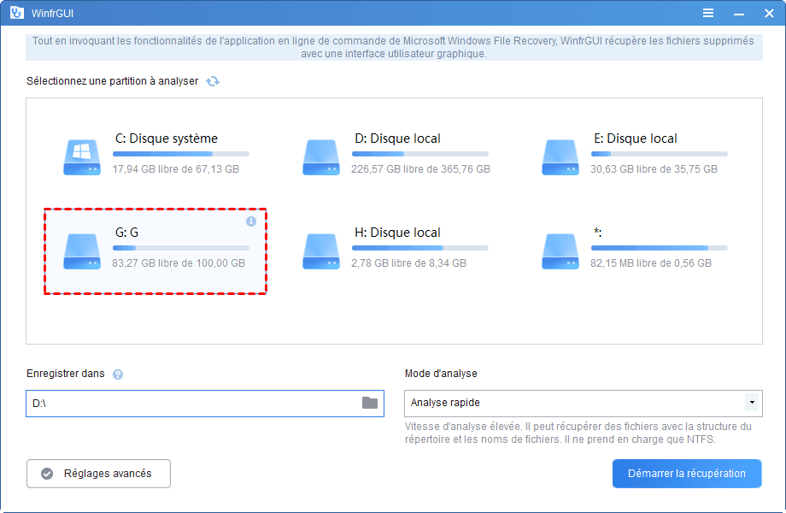Viewport: 786px width, 513px height.
Task: Select the H: Disque local drive icon
Action: (x=321, y=251)
